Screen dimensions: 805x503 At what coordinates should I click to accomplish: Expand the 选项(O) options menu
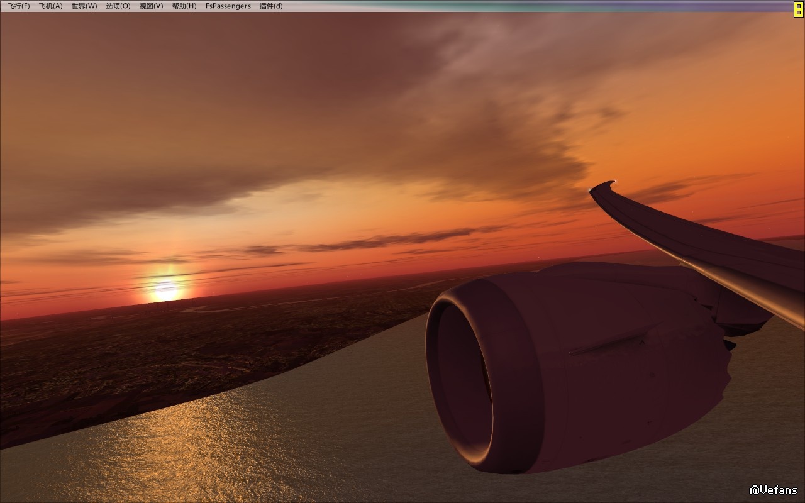coord(118,6)
